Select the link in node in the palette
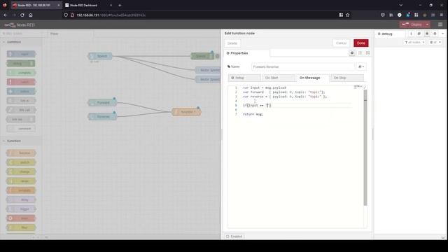The image size is (448, 252). tap(21, 101)
